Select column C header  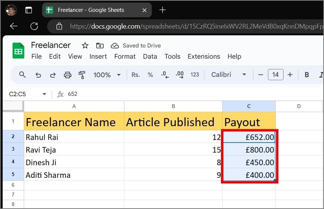tap(249, 106)
